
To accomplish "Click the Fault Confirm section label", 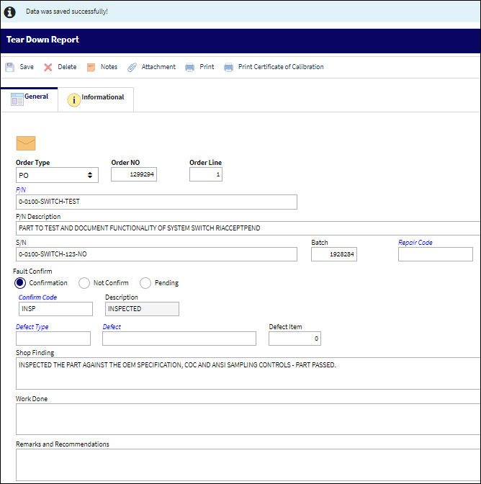I will click(x=32, y=272).
